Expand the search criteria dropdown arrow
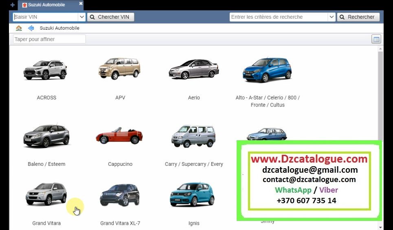The width and height of the screenshot is (393, 230). [x=332, y=17]
